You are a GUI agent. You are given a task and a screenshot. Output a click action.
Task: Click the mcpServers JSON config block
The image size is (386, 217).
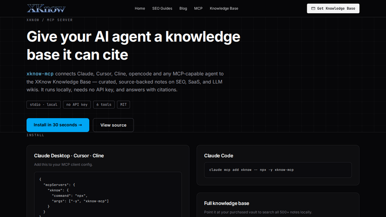[x=108, y=194]
